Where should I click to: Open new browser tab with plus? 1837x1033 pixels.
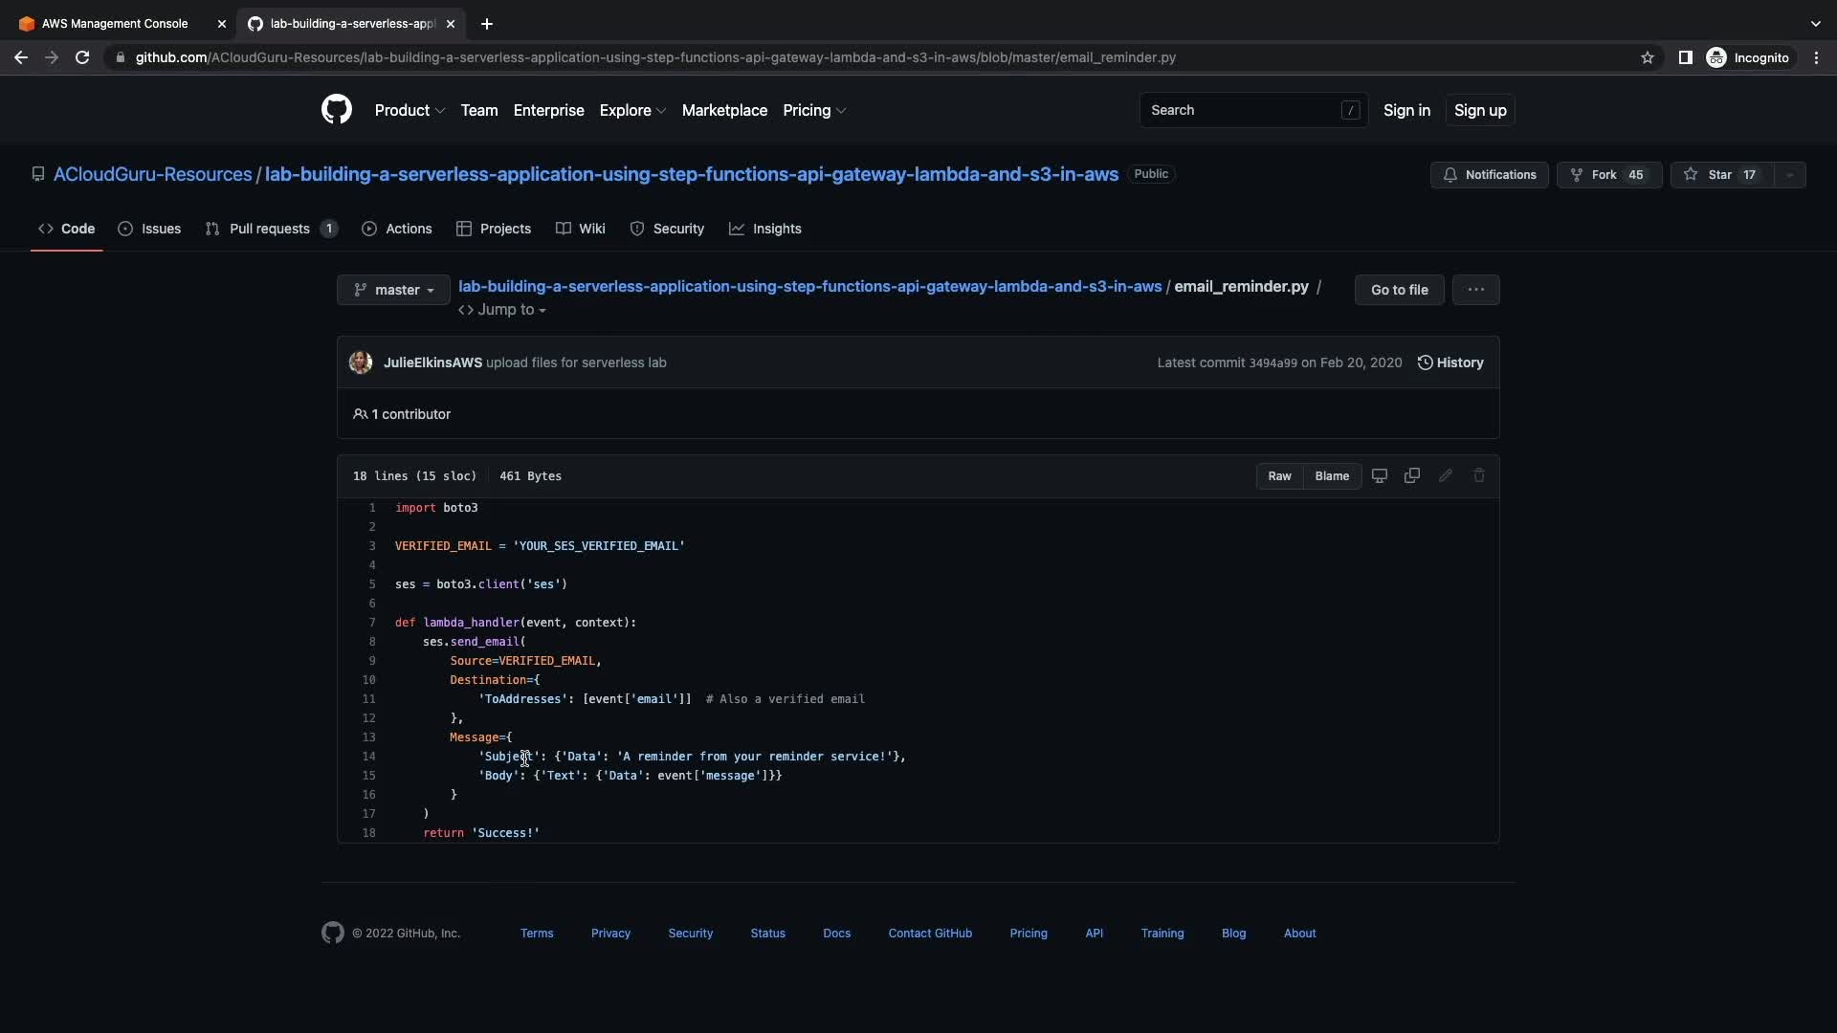pos(487,24)
